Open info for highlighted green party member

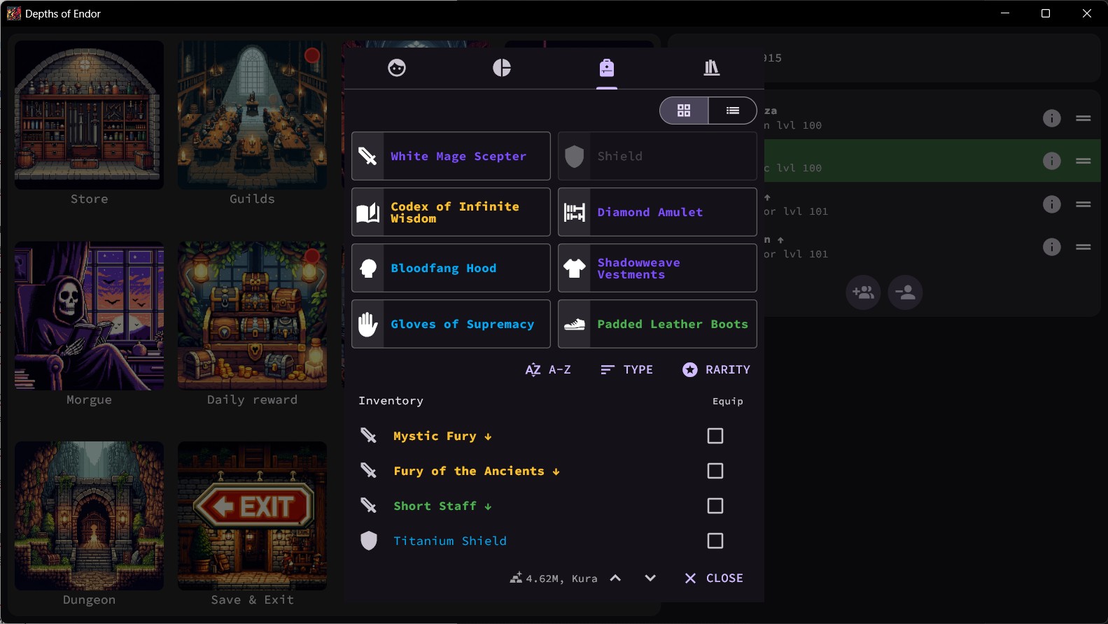click(1052, 161)
